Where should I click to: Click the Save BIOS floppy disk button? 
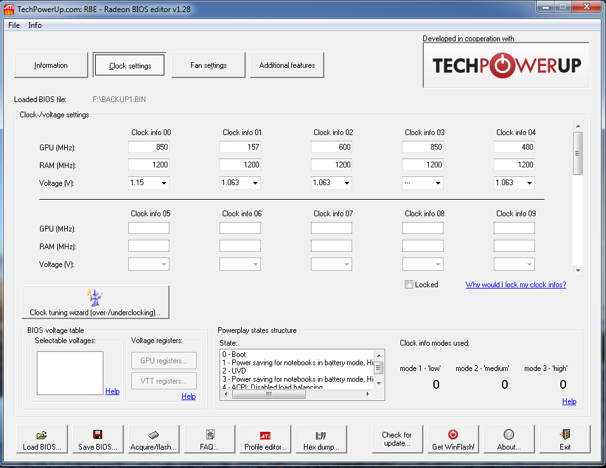tap(98, 439)
